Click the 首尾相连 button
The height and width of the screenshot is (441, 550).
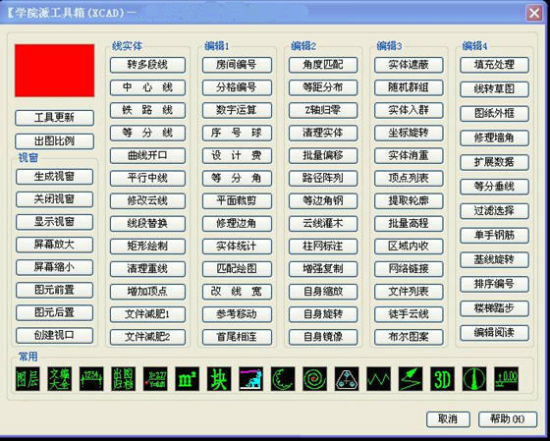pos(237,337)
